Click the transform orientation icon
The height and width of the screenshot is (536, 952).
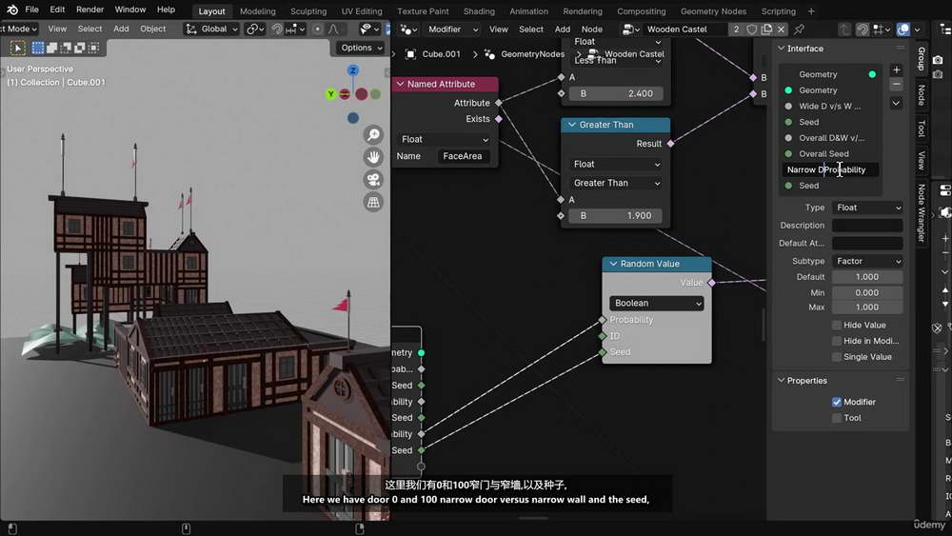pos(191,30)
